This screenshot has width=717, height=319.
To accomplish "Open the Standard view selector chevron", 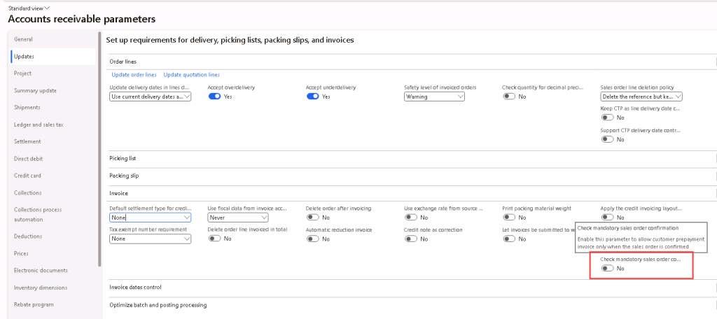I will (x=48, y=8).
